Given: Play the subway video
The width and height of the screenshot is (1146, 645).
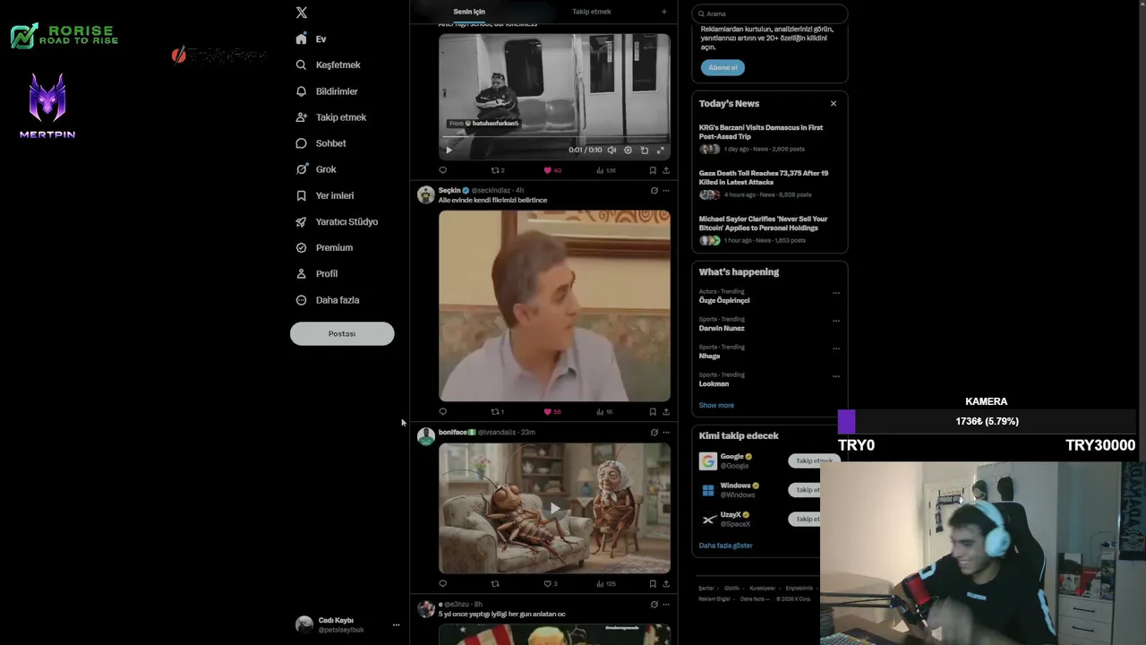Looking at the screenshot, I should tap(449, 150).
